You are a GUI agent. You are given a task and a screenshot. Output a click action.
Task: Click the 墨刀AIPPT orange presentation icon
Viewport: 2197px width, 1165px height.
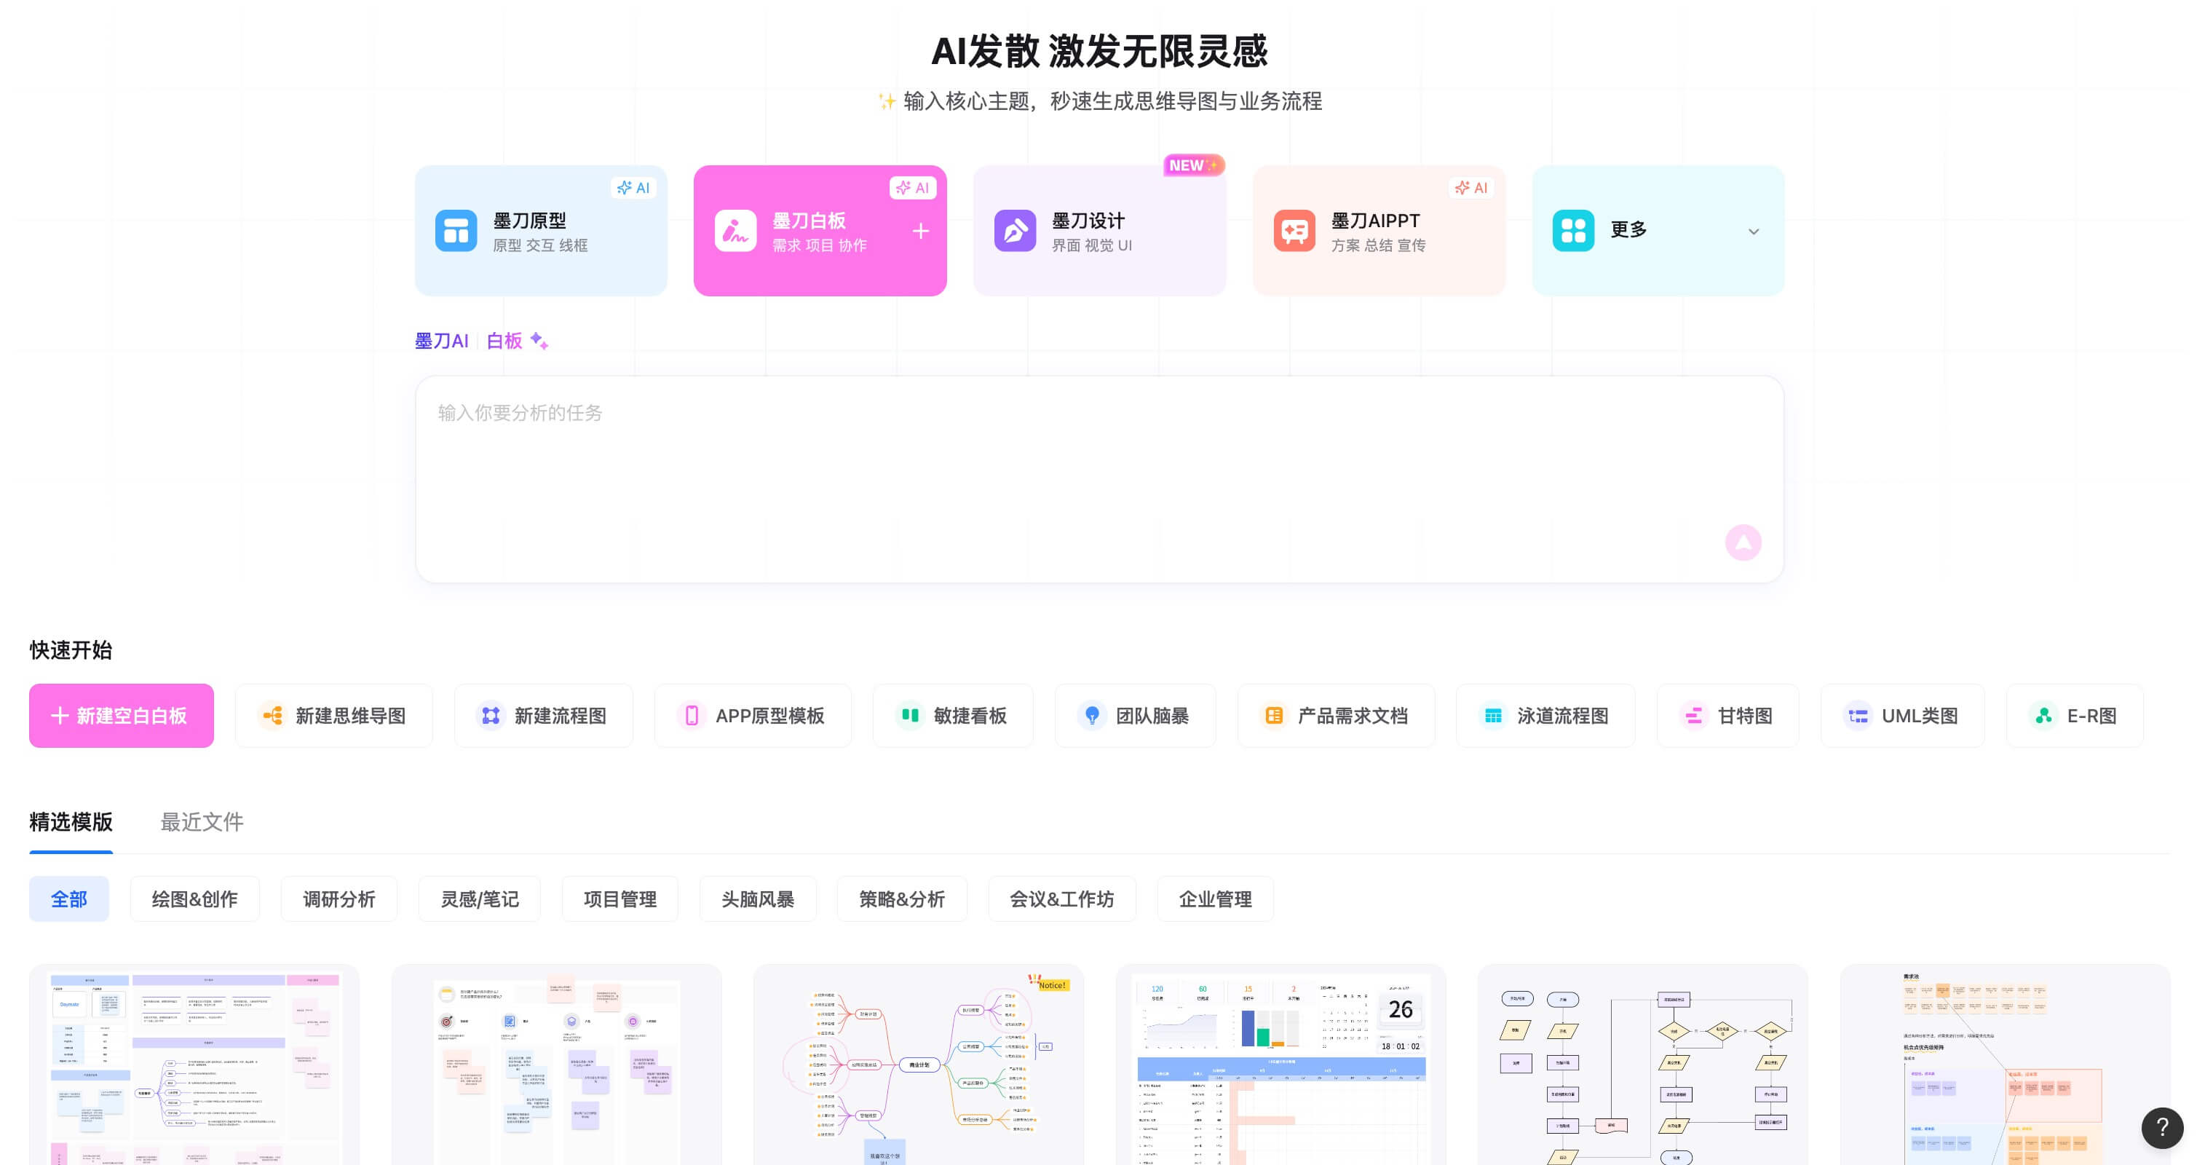click(1294, 231)
